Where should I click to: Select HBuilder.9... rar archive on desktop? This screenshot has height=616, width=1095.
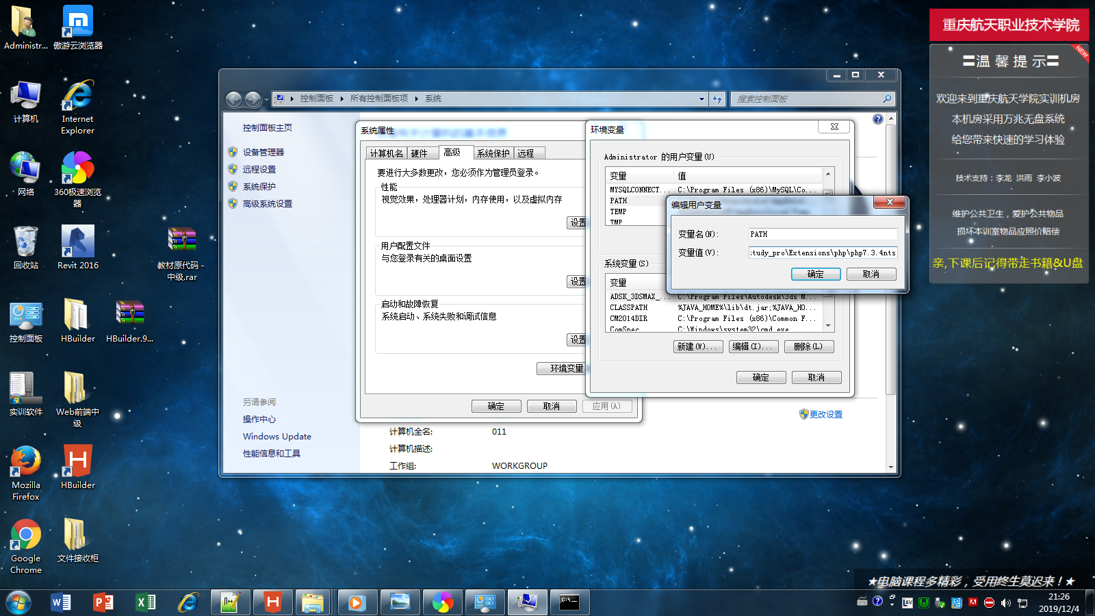pos(130,321)
